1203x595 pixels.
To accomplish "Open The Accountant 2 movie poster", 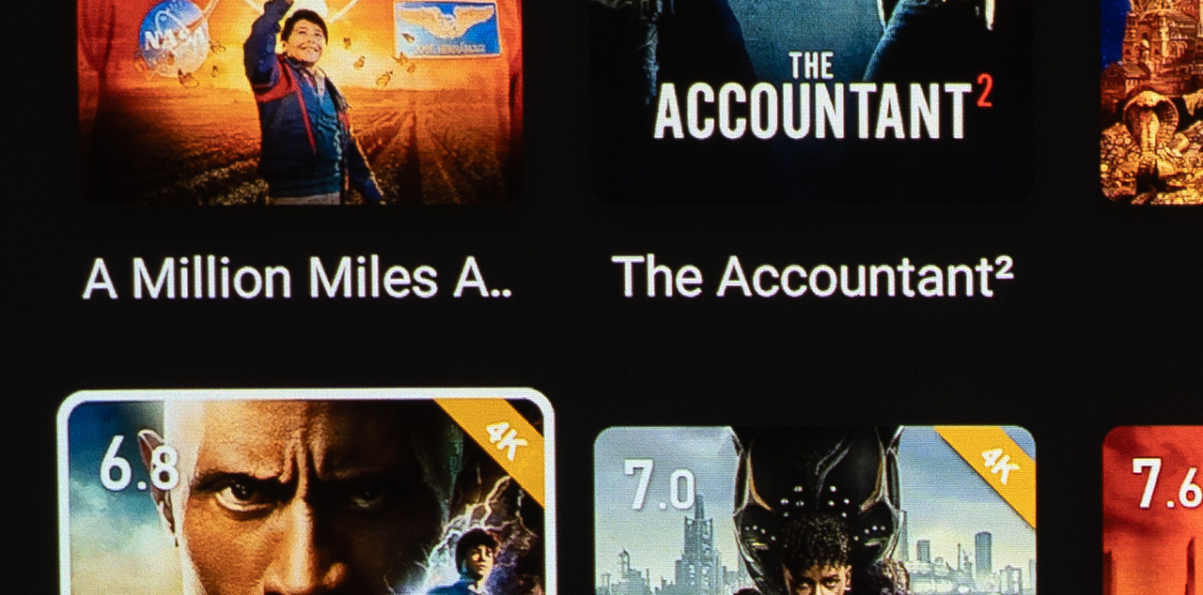I will pos(812,100).
